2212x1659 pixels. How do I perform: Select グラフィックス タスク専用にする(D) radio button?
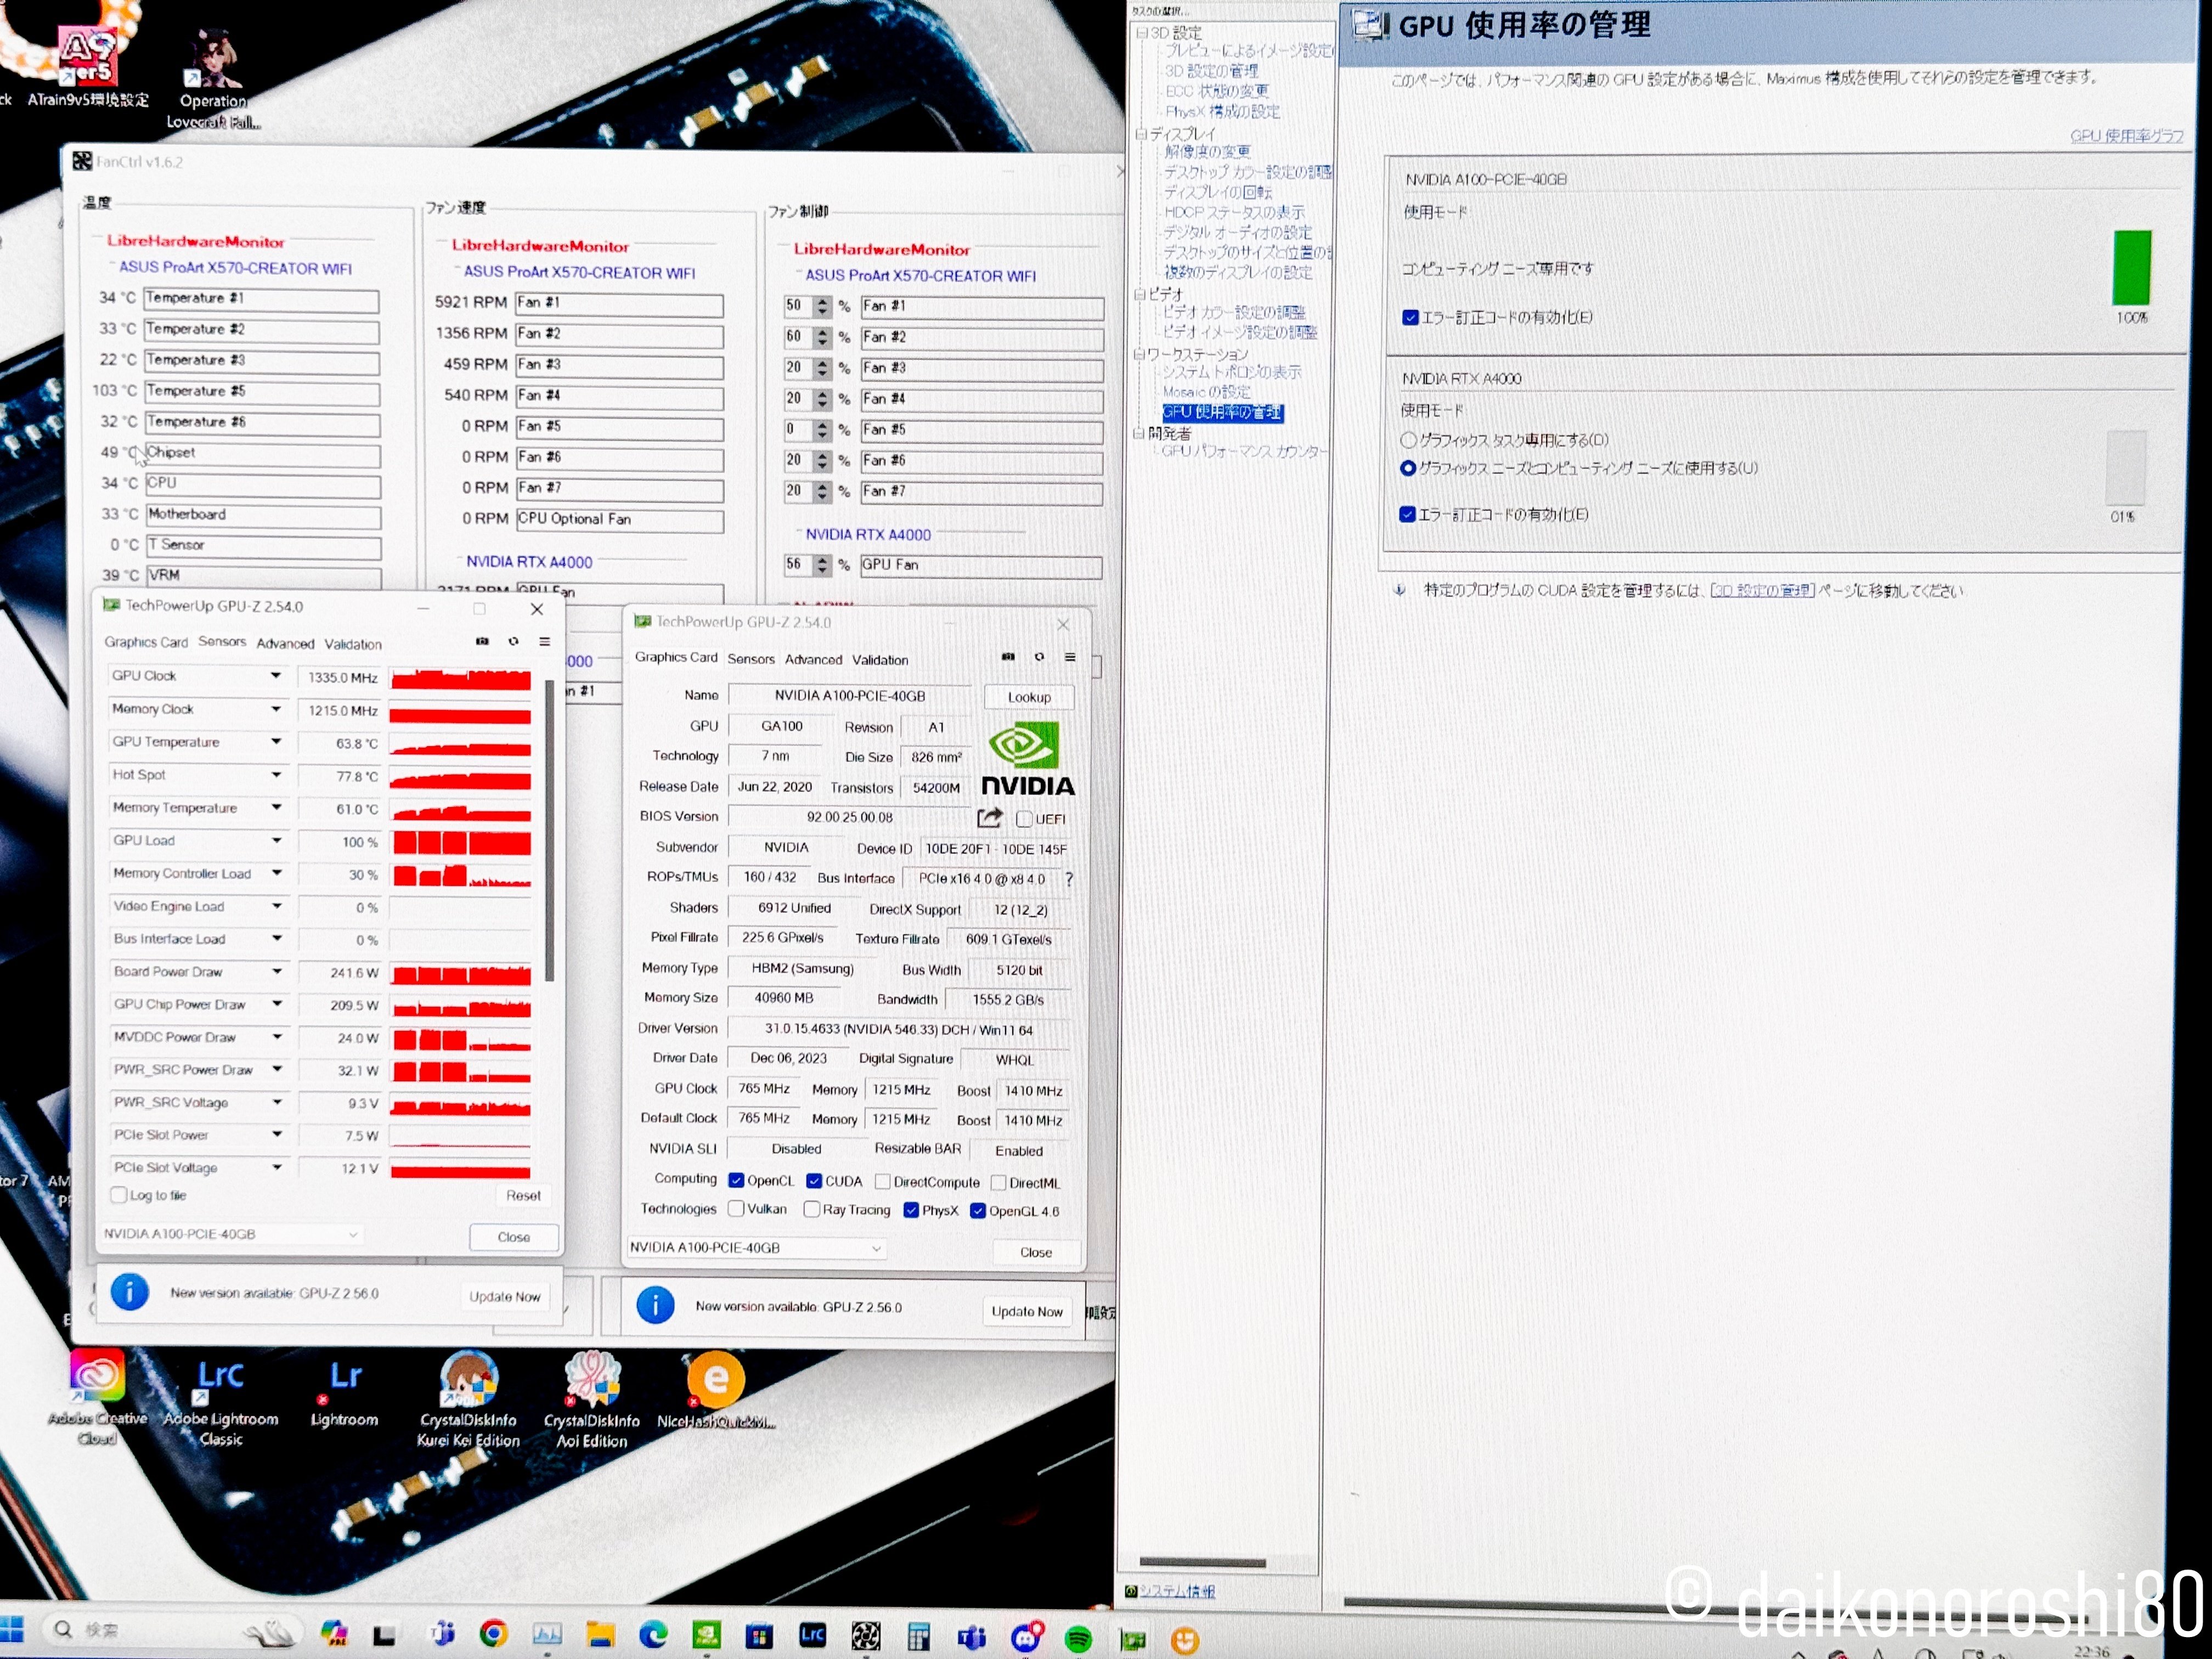[x=1409, y=440]
